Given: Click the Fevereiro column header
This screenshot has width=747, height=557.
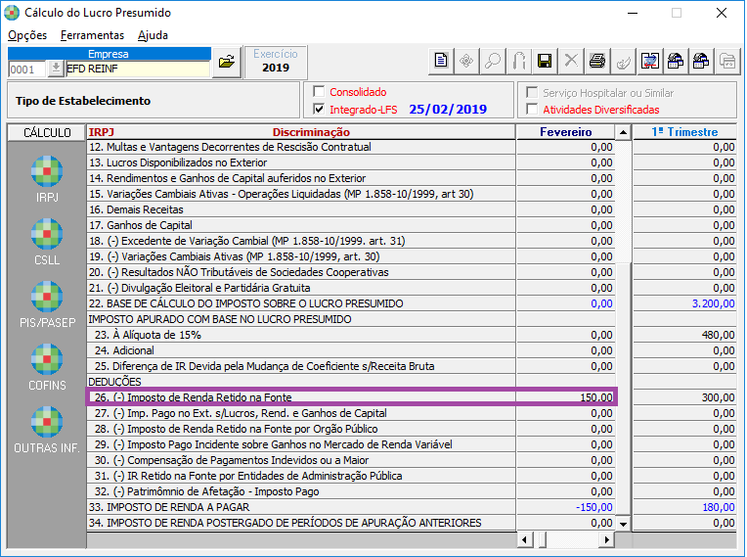Looking at the screenshot, I should click(x=565, y=132).
